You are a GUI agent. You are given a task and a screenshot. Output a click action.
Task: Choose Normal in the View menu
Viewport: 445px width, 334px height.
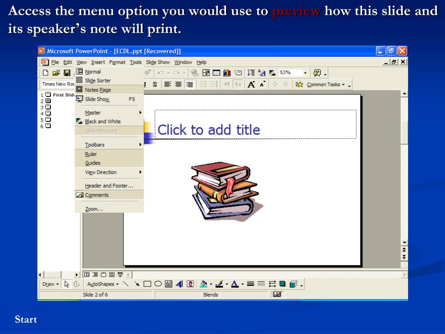109,72
